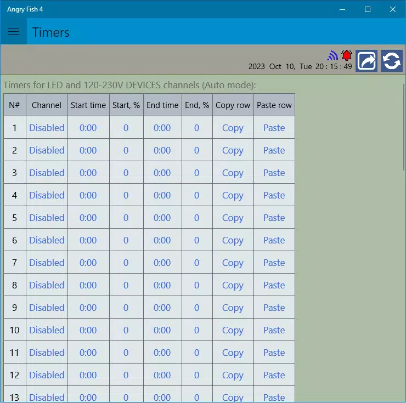Copy timer row 2
Screen dimensions: 406x403
[x=233, y=150]
